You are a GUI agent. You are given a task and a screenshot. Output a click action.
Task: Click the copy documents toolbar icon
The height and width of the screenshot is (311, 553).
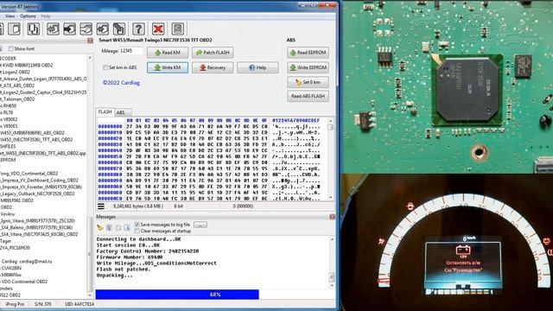pyautogui.click(x=34, y=29)
